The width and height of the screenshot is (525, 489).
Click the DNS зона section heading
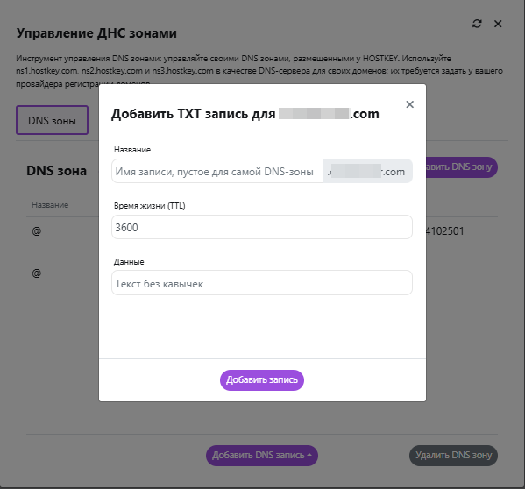57,171
